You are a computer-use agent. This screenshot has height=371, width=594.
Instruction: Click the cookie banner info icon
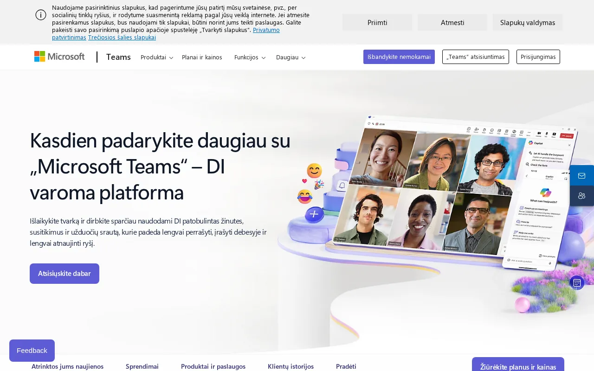pos(41,15)
